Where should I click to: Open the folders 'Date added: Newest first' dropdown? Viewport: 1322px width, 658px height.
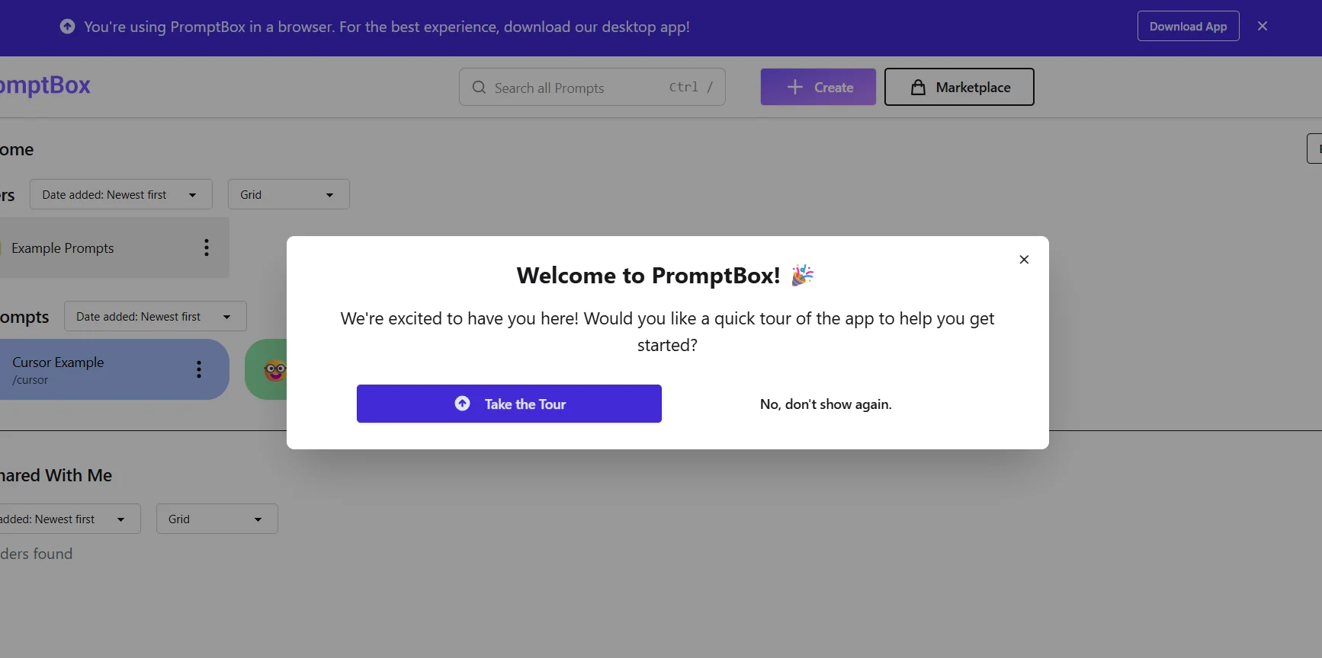[x=120, y=194]
